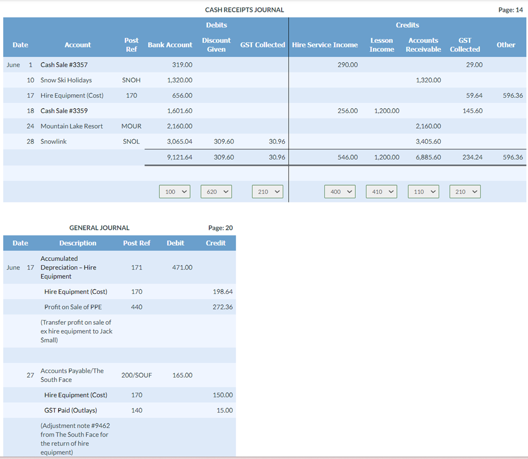Open the Discount Given dropdown showing 620
The width and height of the screenshot is (528, 459).
(x=216, y=191)
